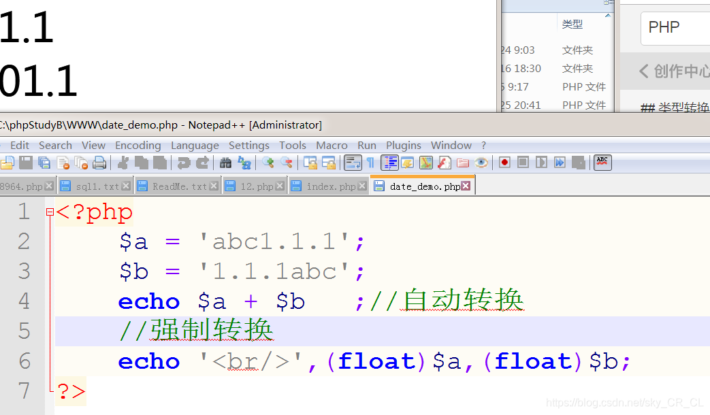The image size is (710, 415).
Task: Click the 创作中心 back chevron
Action: [x=643, y=71]
